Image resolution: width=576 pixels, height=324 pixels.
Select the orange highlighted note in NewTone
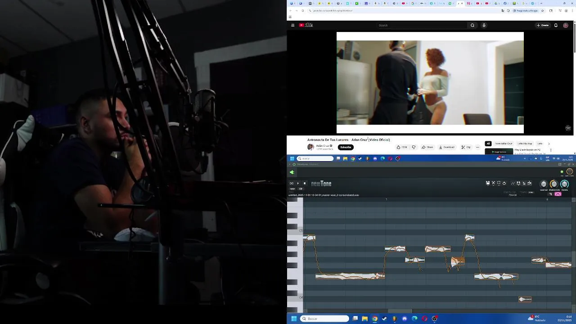[x=458, y=261]
